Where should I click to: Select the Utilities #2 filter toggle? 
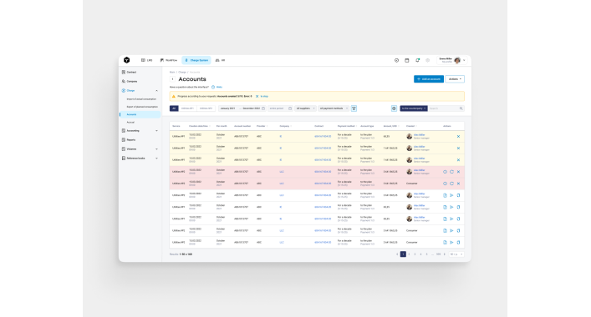[x=206, y=108]
